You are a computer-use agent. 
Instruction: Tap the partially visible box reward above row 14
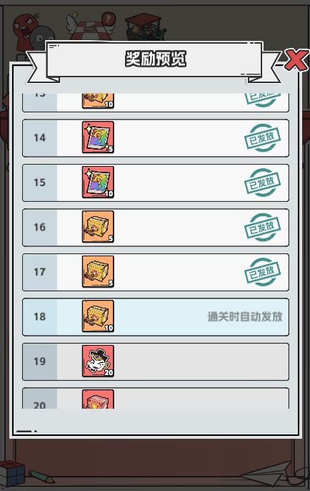click(98, 101)
